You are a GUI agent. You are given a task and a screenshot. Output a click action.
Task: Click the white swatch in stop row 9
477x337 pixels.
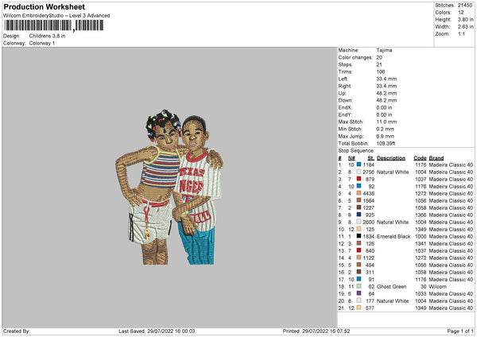pos(359,222)
